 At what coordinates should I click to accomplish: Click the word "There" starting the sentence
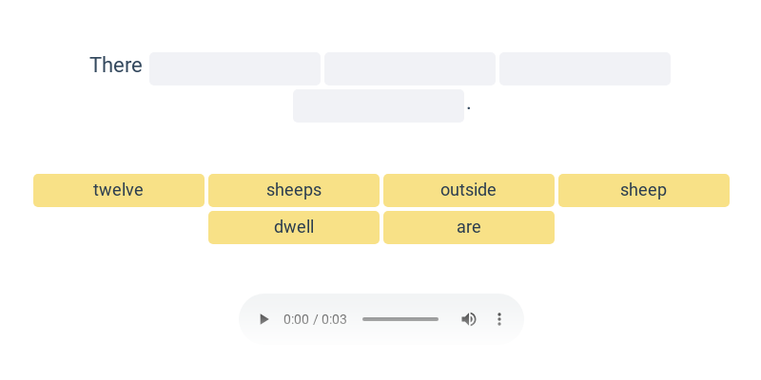point(116,66)
